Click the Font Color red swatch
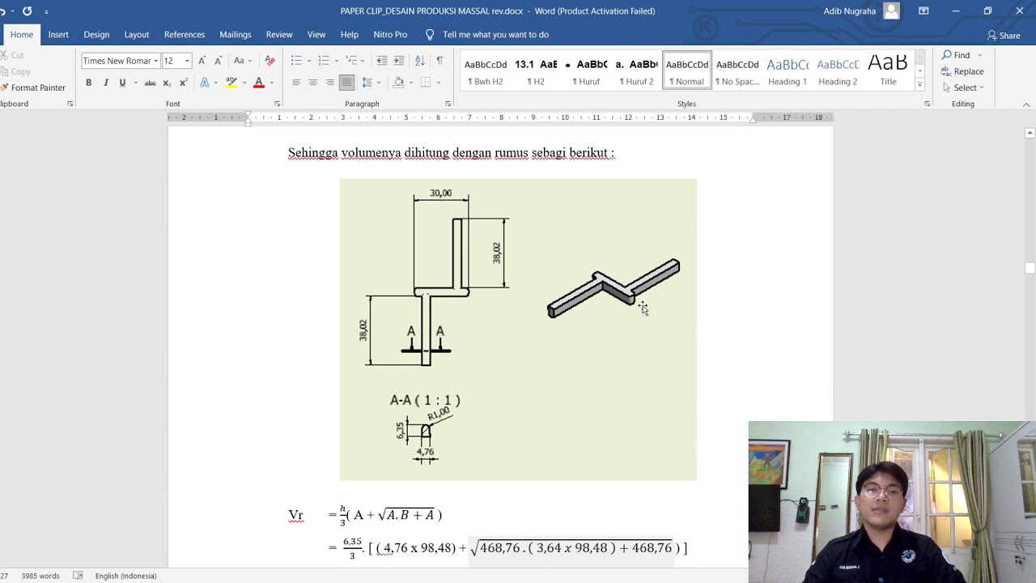 tap(259, 83)
